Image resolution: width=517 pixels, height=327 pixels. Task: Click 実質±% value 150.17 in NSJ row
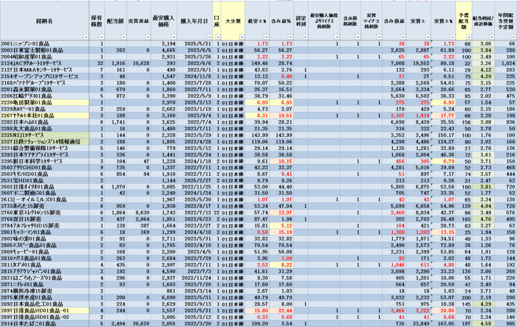pyautogui.click(x=446, y=135)
